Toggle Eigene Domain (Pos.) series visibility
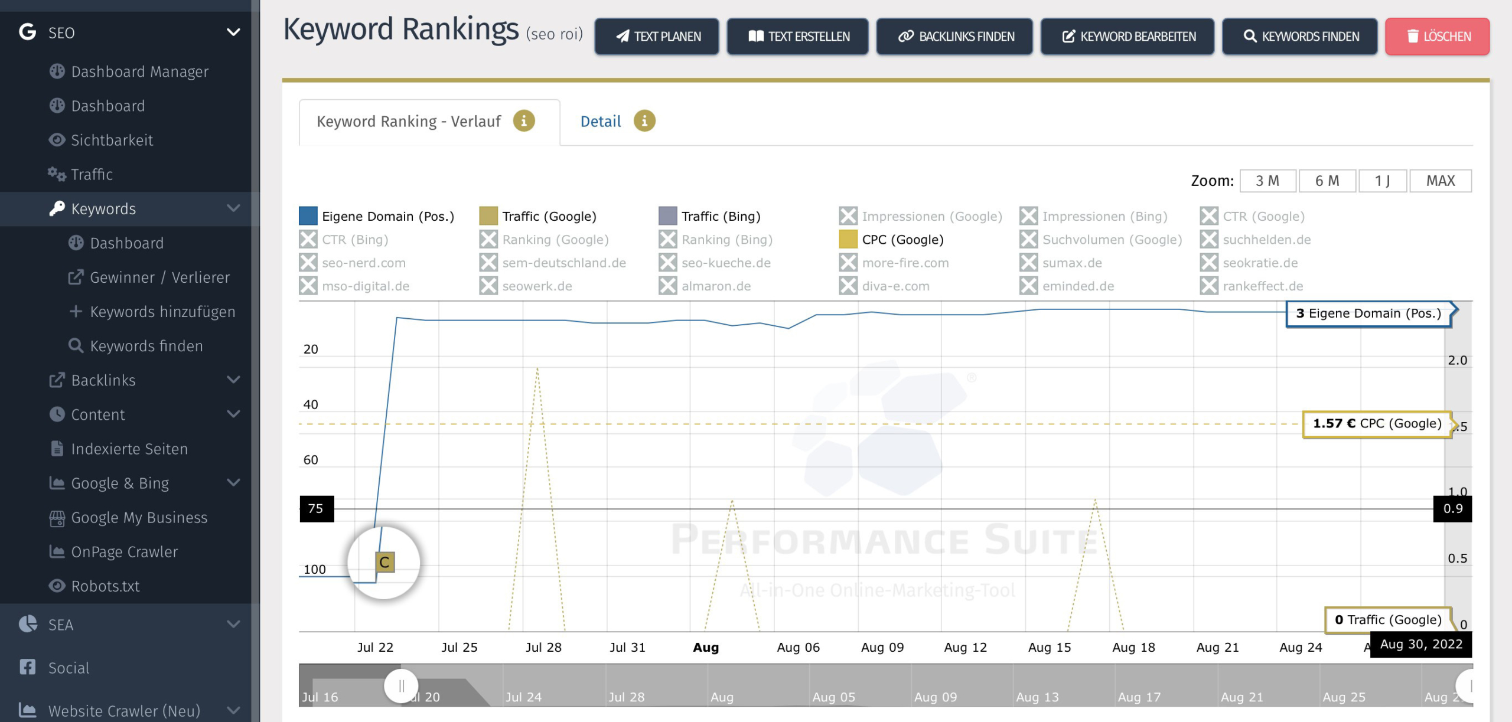Viewport: 1512px width, 722px height. (376, 216)
